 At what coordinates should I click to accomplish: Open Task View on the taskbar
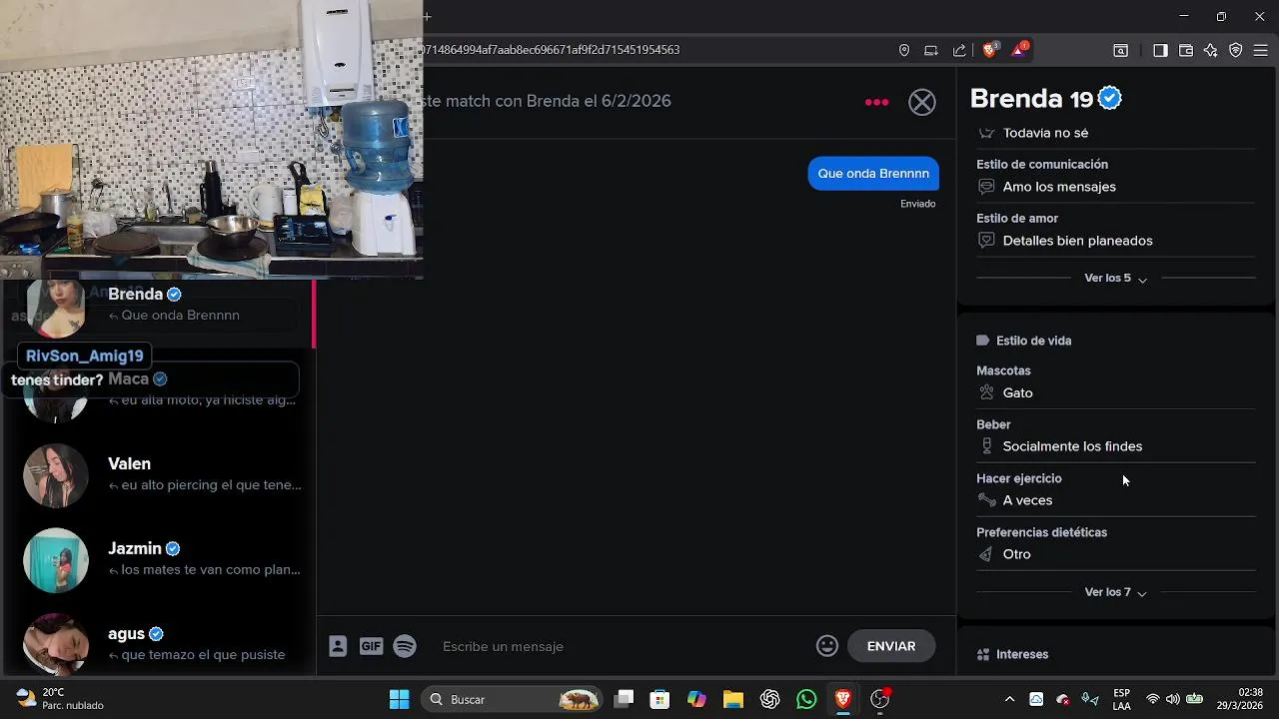624,699
